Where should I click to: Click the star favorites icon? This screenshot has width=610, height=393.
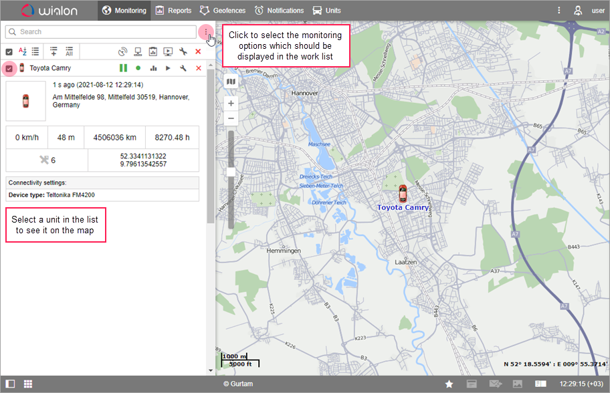(x=449, y=384)
